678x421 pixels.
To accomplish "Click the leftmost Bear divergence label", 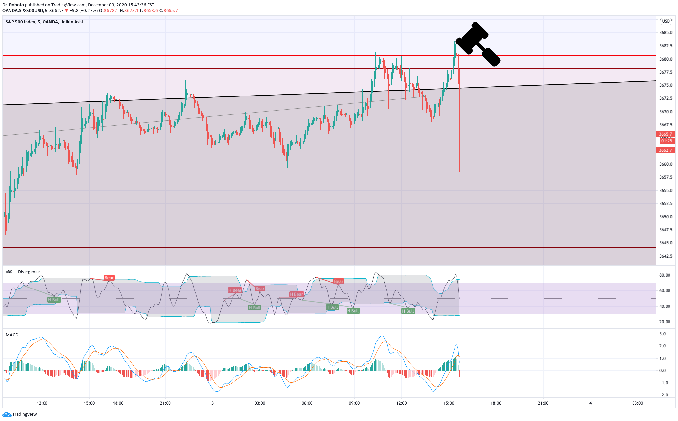I will [x=109, y=278].
